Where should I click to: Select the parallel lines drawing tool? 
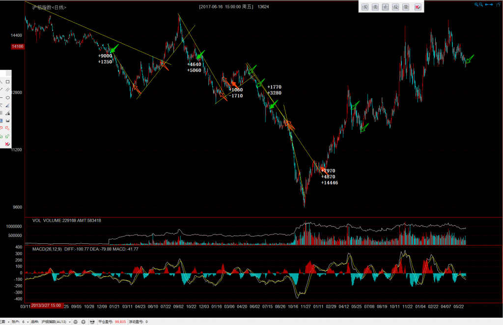coord(8,89)
